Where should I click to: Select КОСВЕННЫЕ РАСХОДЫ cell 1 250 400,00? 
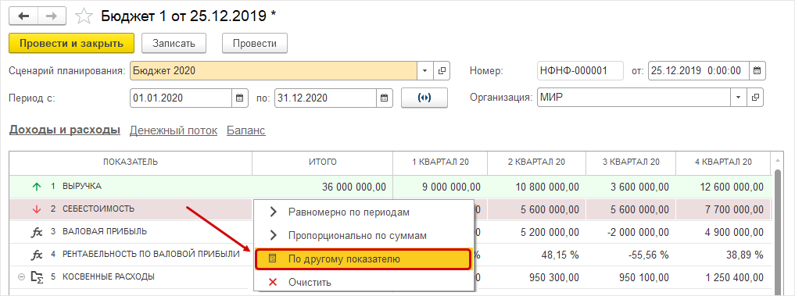point(723,277)
